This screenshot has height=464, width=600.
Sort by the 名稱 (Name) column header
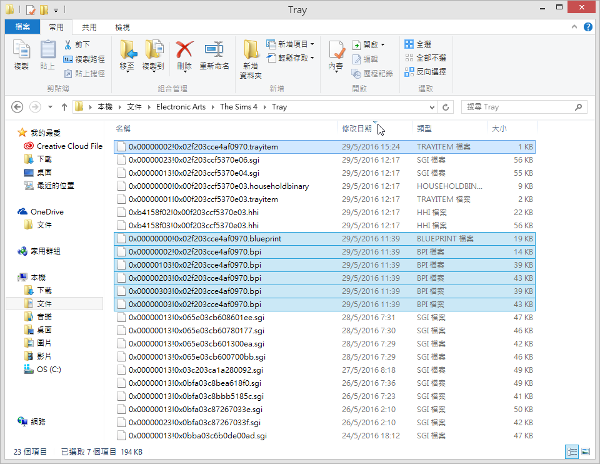[123, 129]
